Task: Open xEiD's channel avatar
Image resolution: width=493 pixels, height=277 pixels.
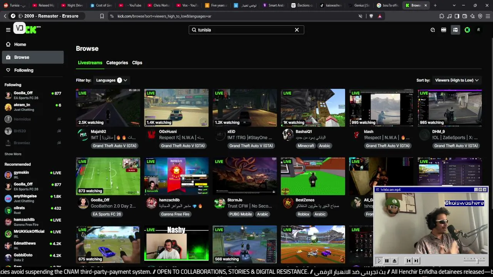Action: point(220,135)
